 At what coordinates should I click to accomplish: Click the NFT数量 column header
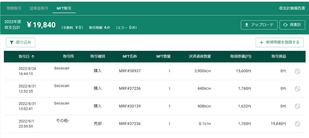[x=164, y=57]
